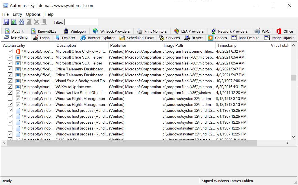298x185 pixels.
Task: Open the File menu
Action: click(x=6, y=14)
